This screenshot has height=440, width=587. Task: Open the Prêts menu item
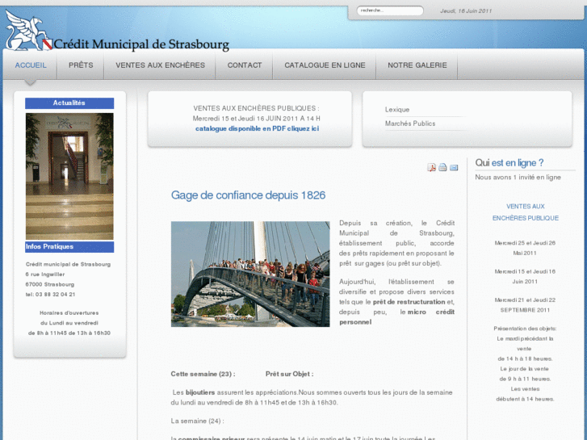pyautogui.click(x=81, y=65)
